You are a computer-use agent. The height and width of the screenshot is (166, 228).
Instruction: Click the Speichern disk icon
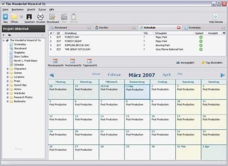[x=29, y=17]
